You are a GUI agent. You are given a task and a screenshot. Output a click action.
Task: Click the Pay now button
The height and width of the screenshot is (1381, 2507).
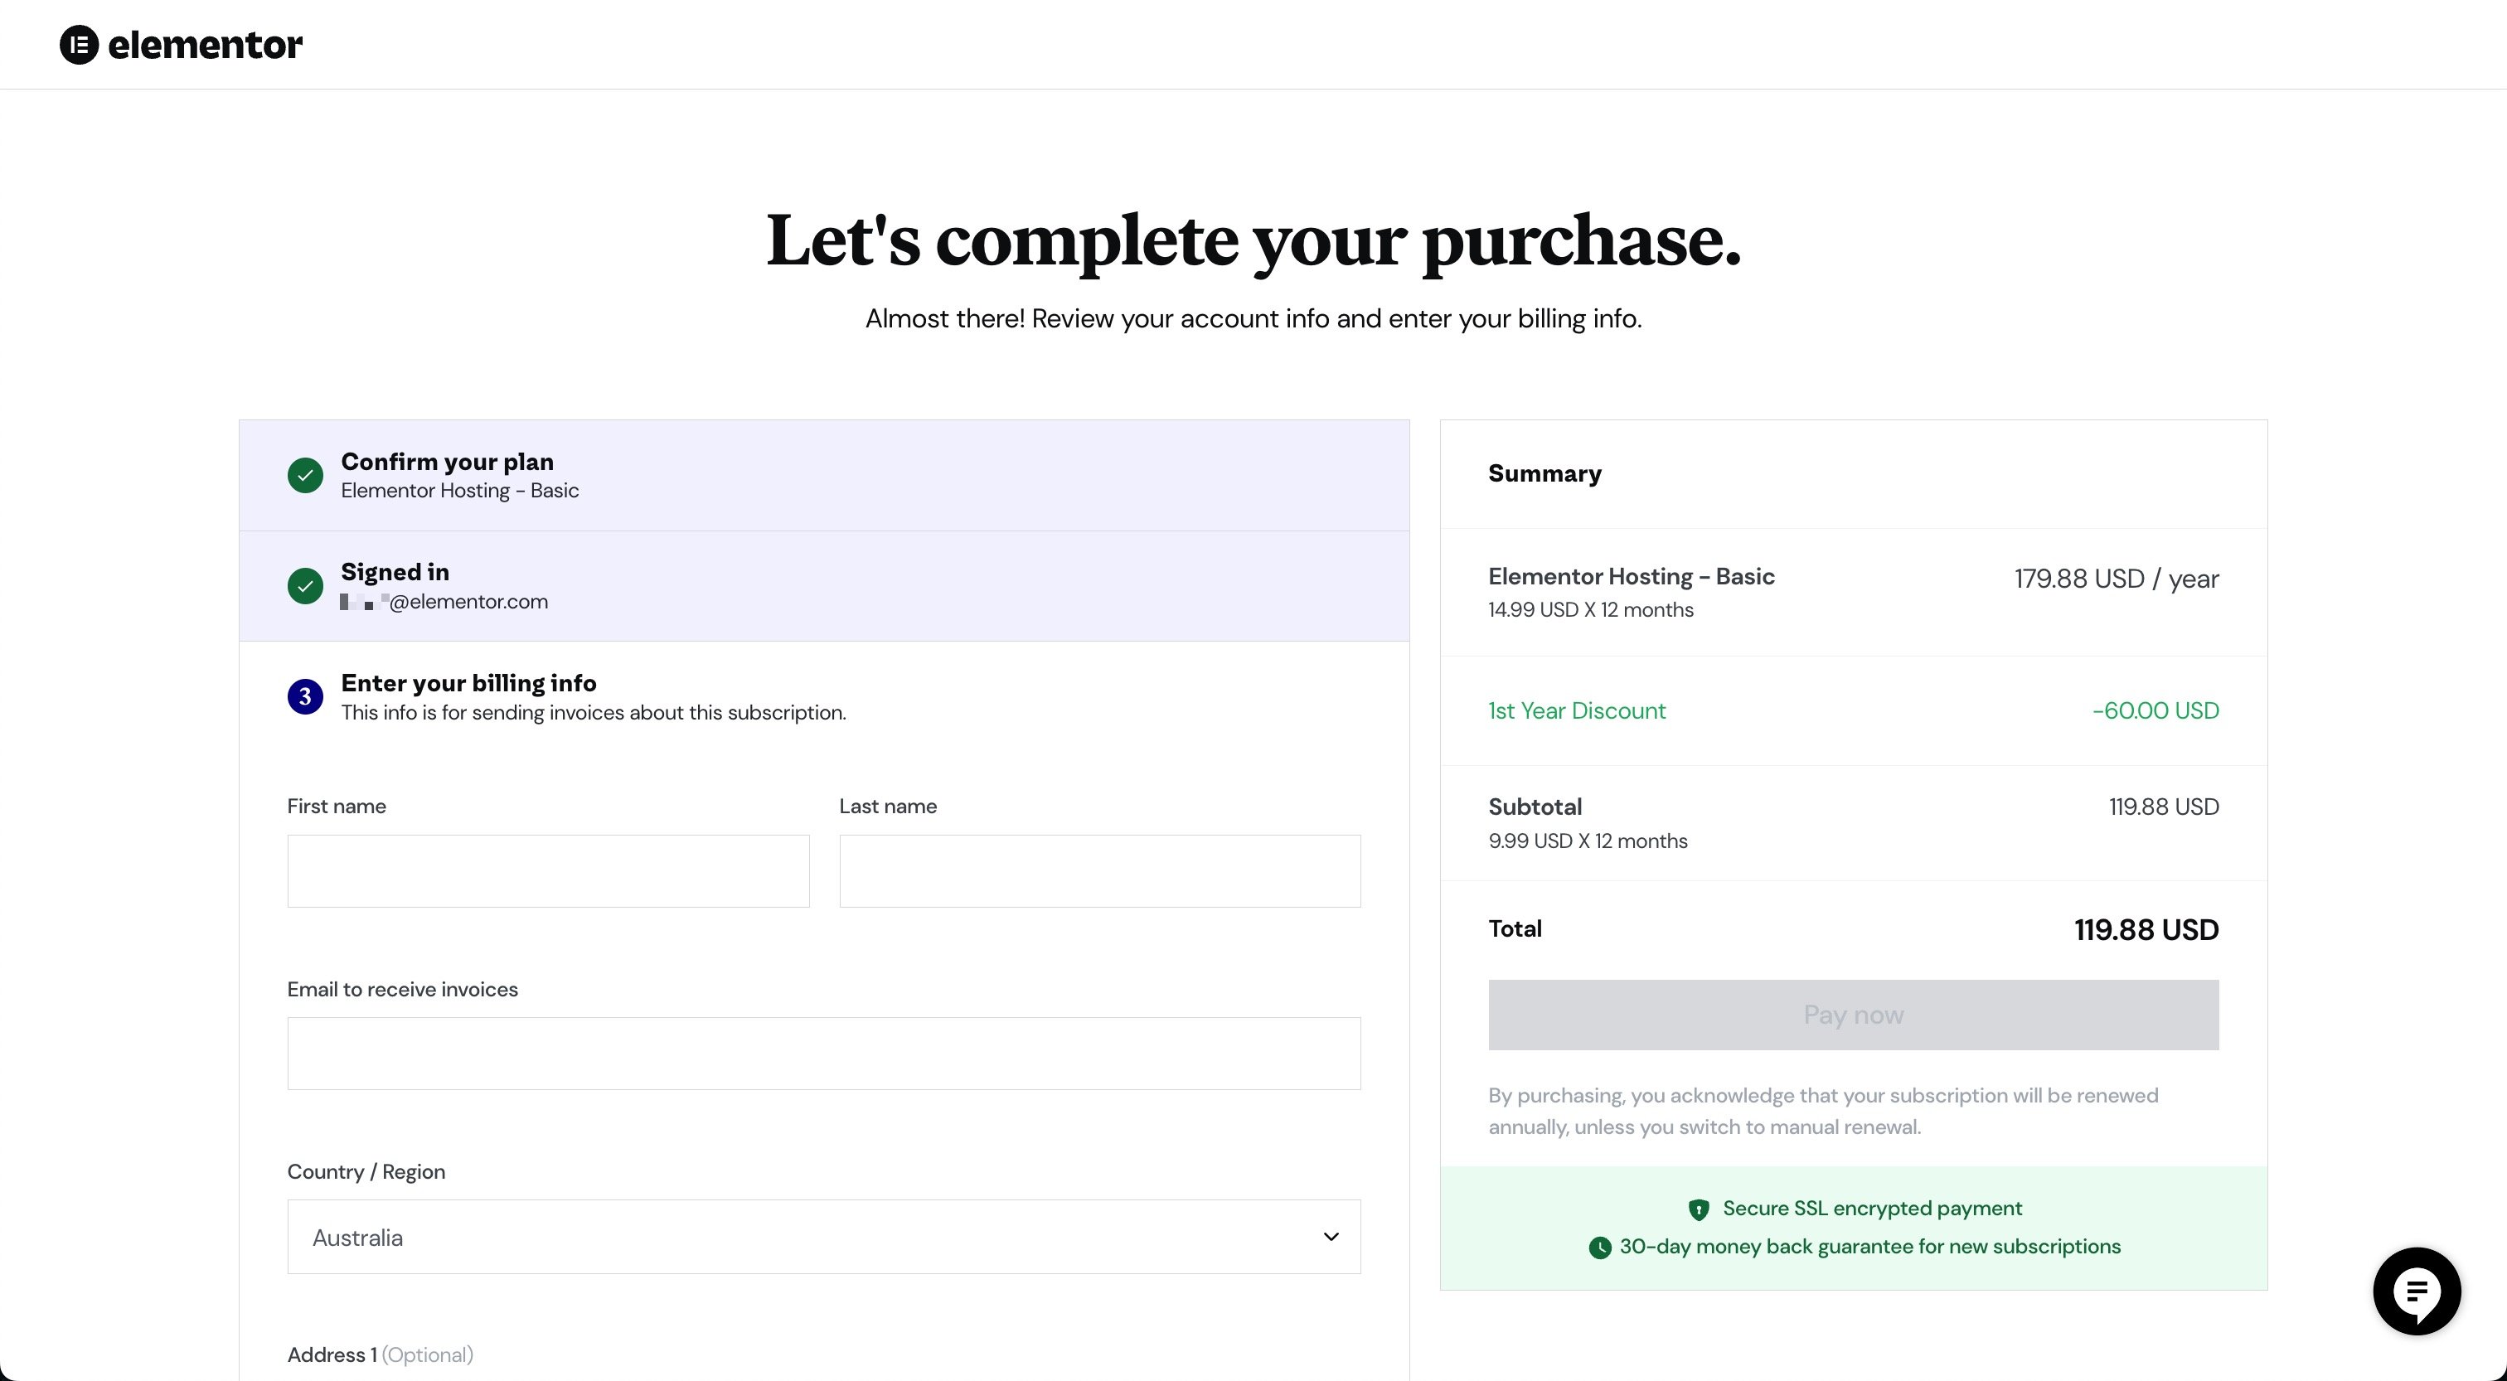coord(1853,1015)
